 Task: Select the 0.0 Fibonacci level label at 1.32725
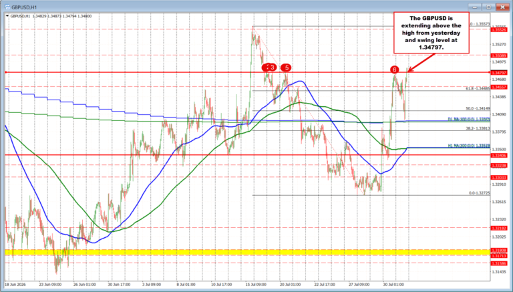480,193
